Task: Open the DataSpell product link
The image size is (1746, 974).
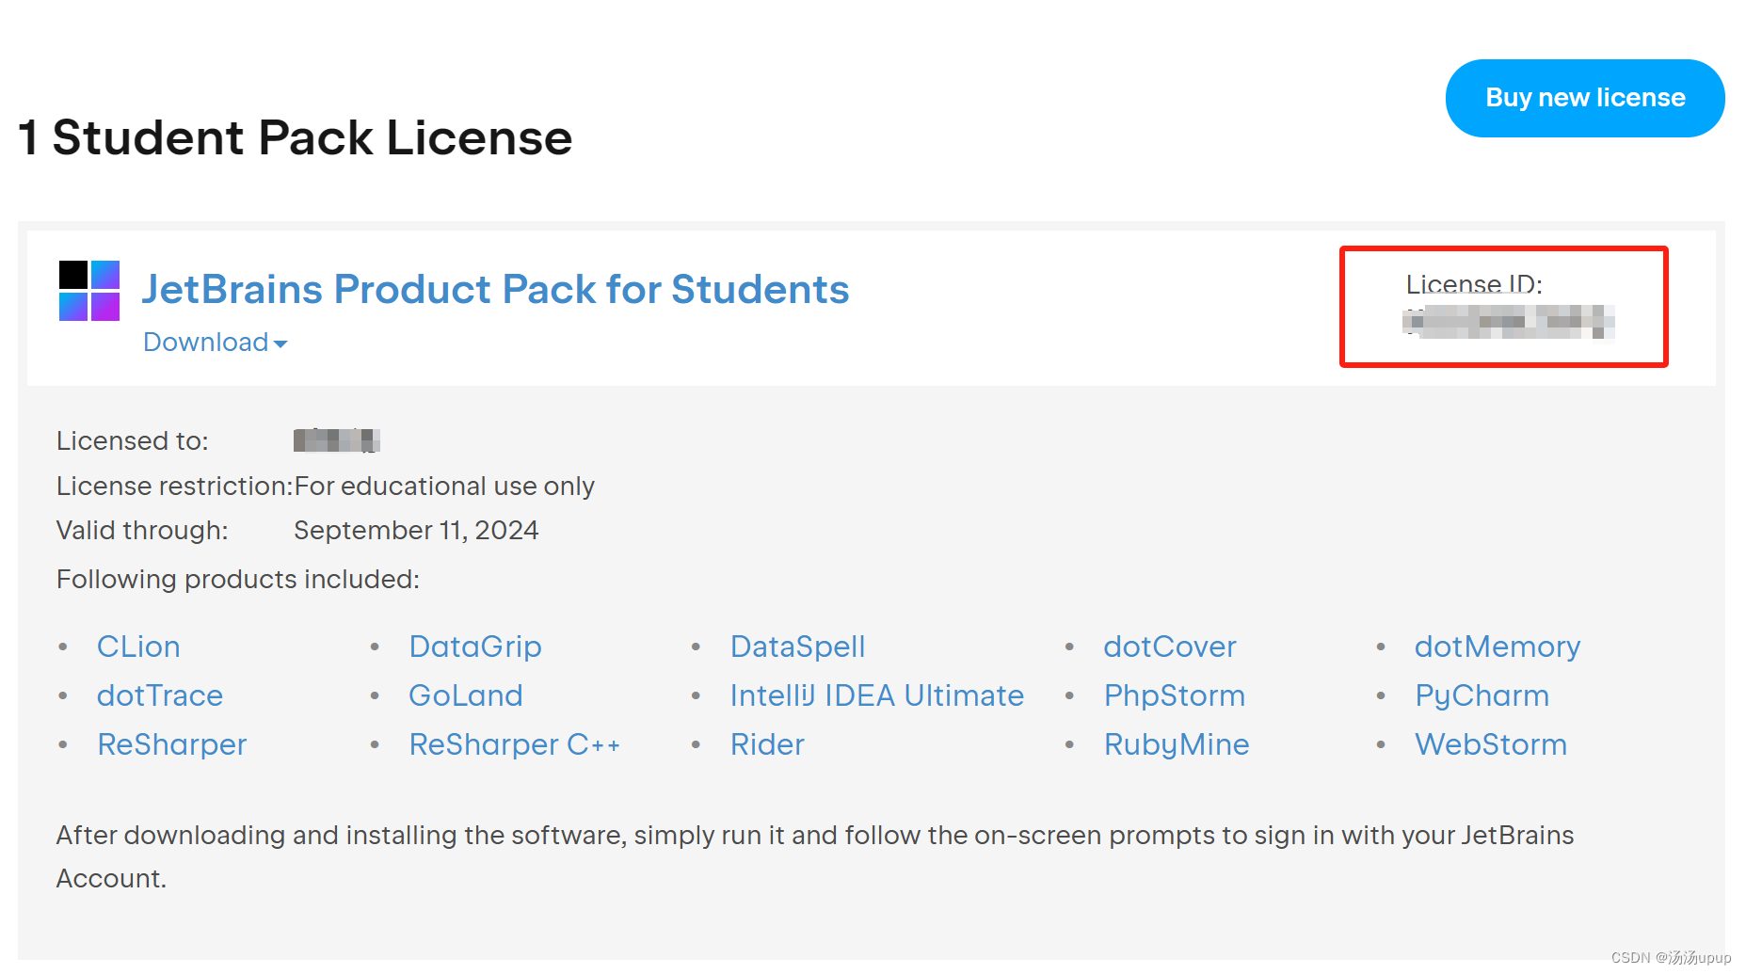Action: (797, 647)
